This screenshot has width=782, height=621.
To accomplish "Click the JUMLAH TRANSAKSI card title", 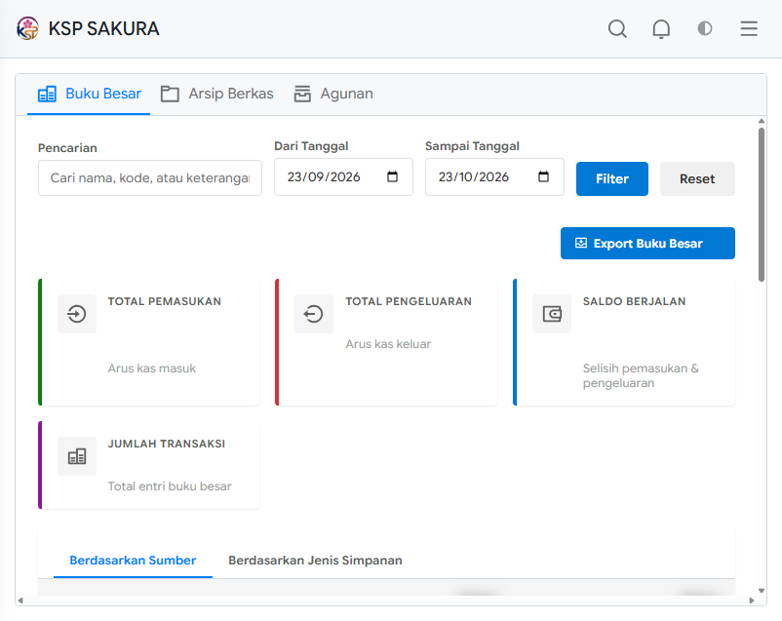I will [x=167, y=444].
